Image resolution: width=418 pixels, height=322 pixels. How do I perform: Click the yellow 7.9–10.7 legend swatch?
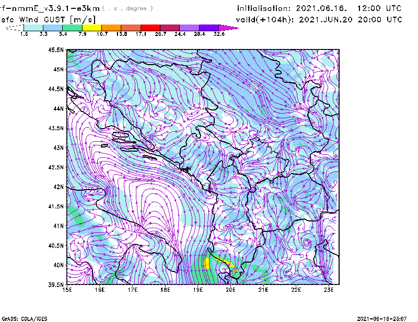(x=92, y=28)
